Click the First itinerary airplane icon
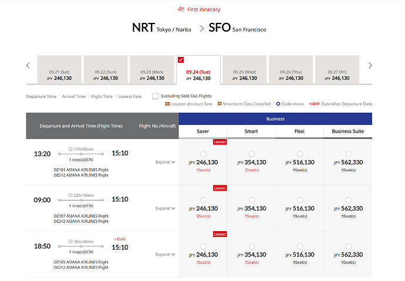405x281 pixels. click(181, 9)
